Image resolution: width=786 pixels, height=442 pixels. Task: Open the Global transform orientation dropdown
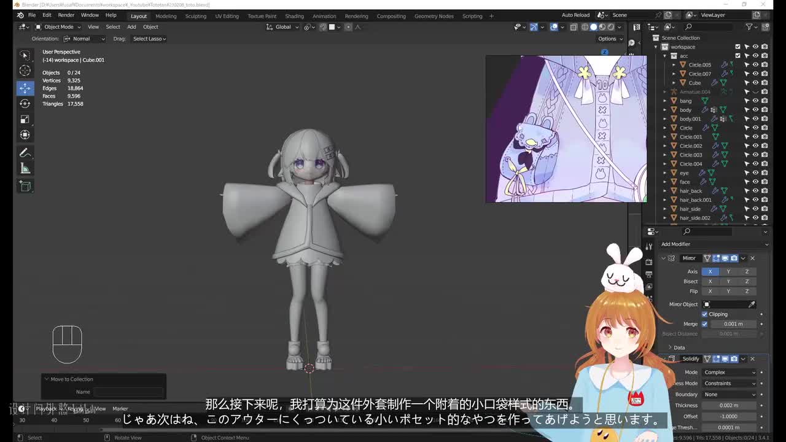click(283, 27)
